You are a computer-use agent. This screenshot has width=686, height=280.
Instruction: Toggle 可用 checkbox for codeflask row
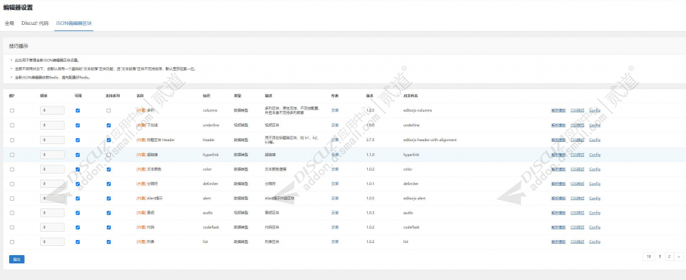point(78,227)
